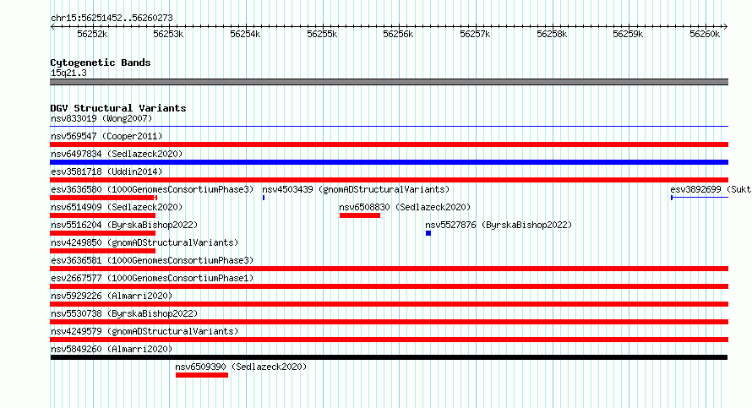Click the 56253k ruler label

[168, 34]
